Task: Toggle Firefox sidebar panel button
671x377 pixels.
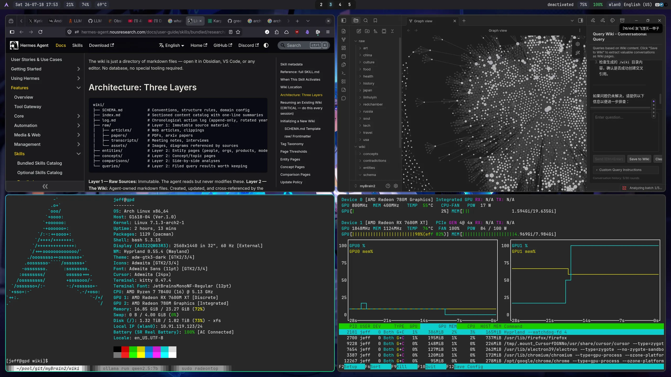Action: click(12, 32)
